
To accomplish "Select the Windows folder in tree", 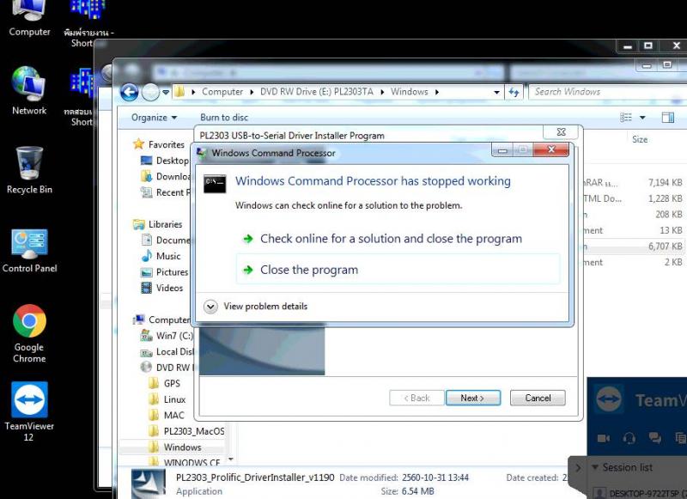I will [x=175, y=447].
